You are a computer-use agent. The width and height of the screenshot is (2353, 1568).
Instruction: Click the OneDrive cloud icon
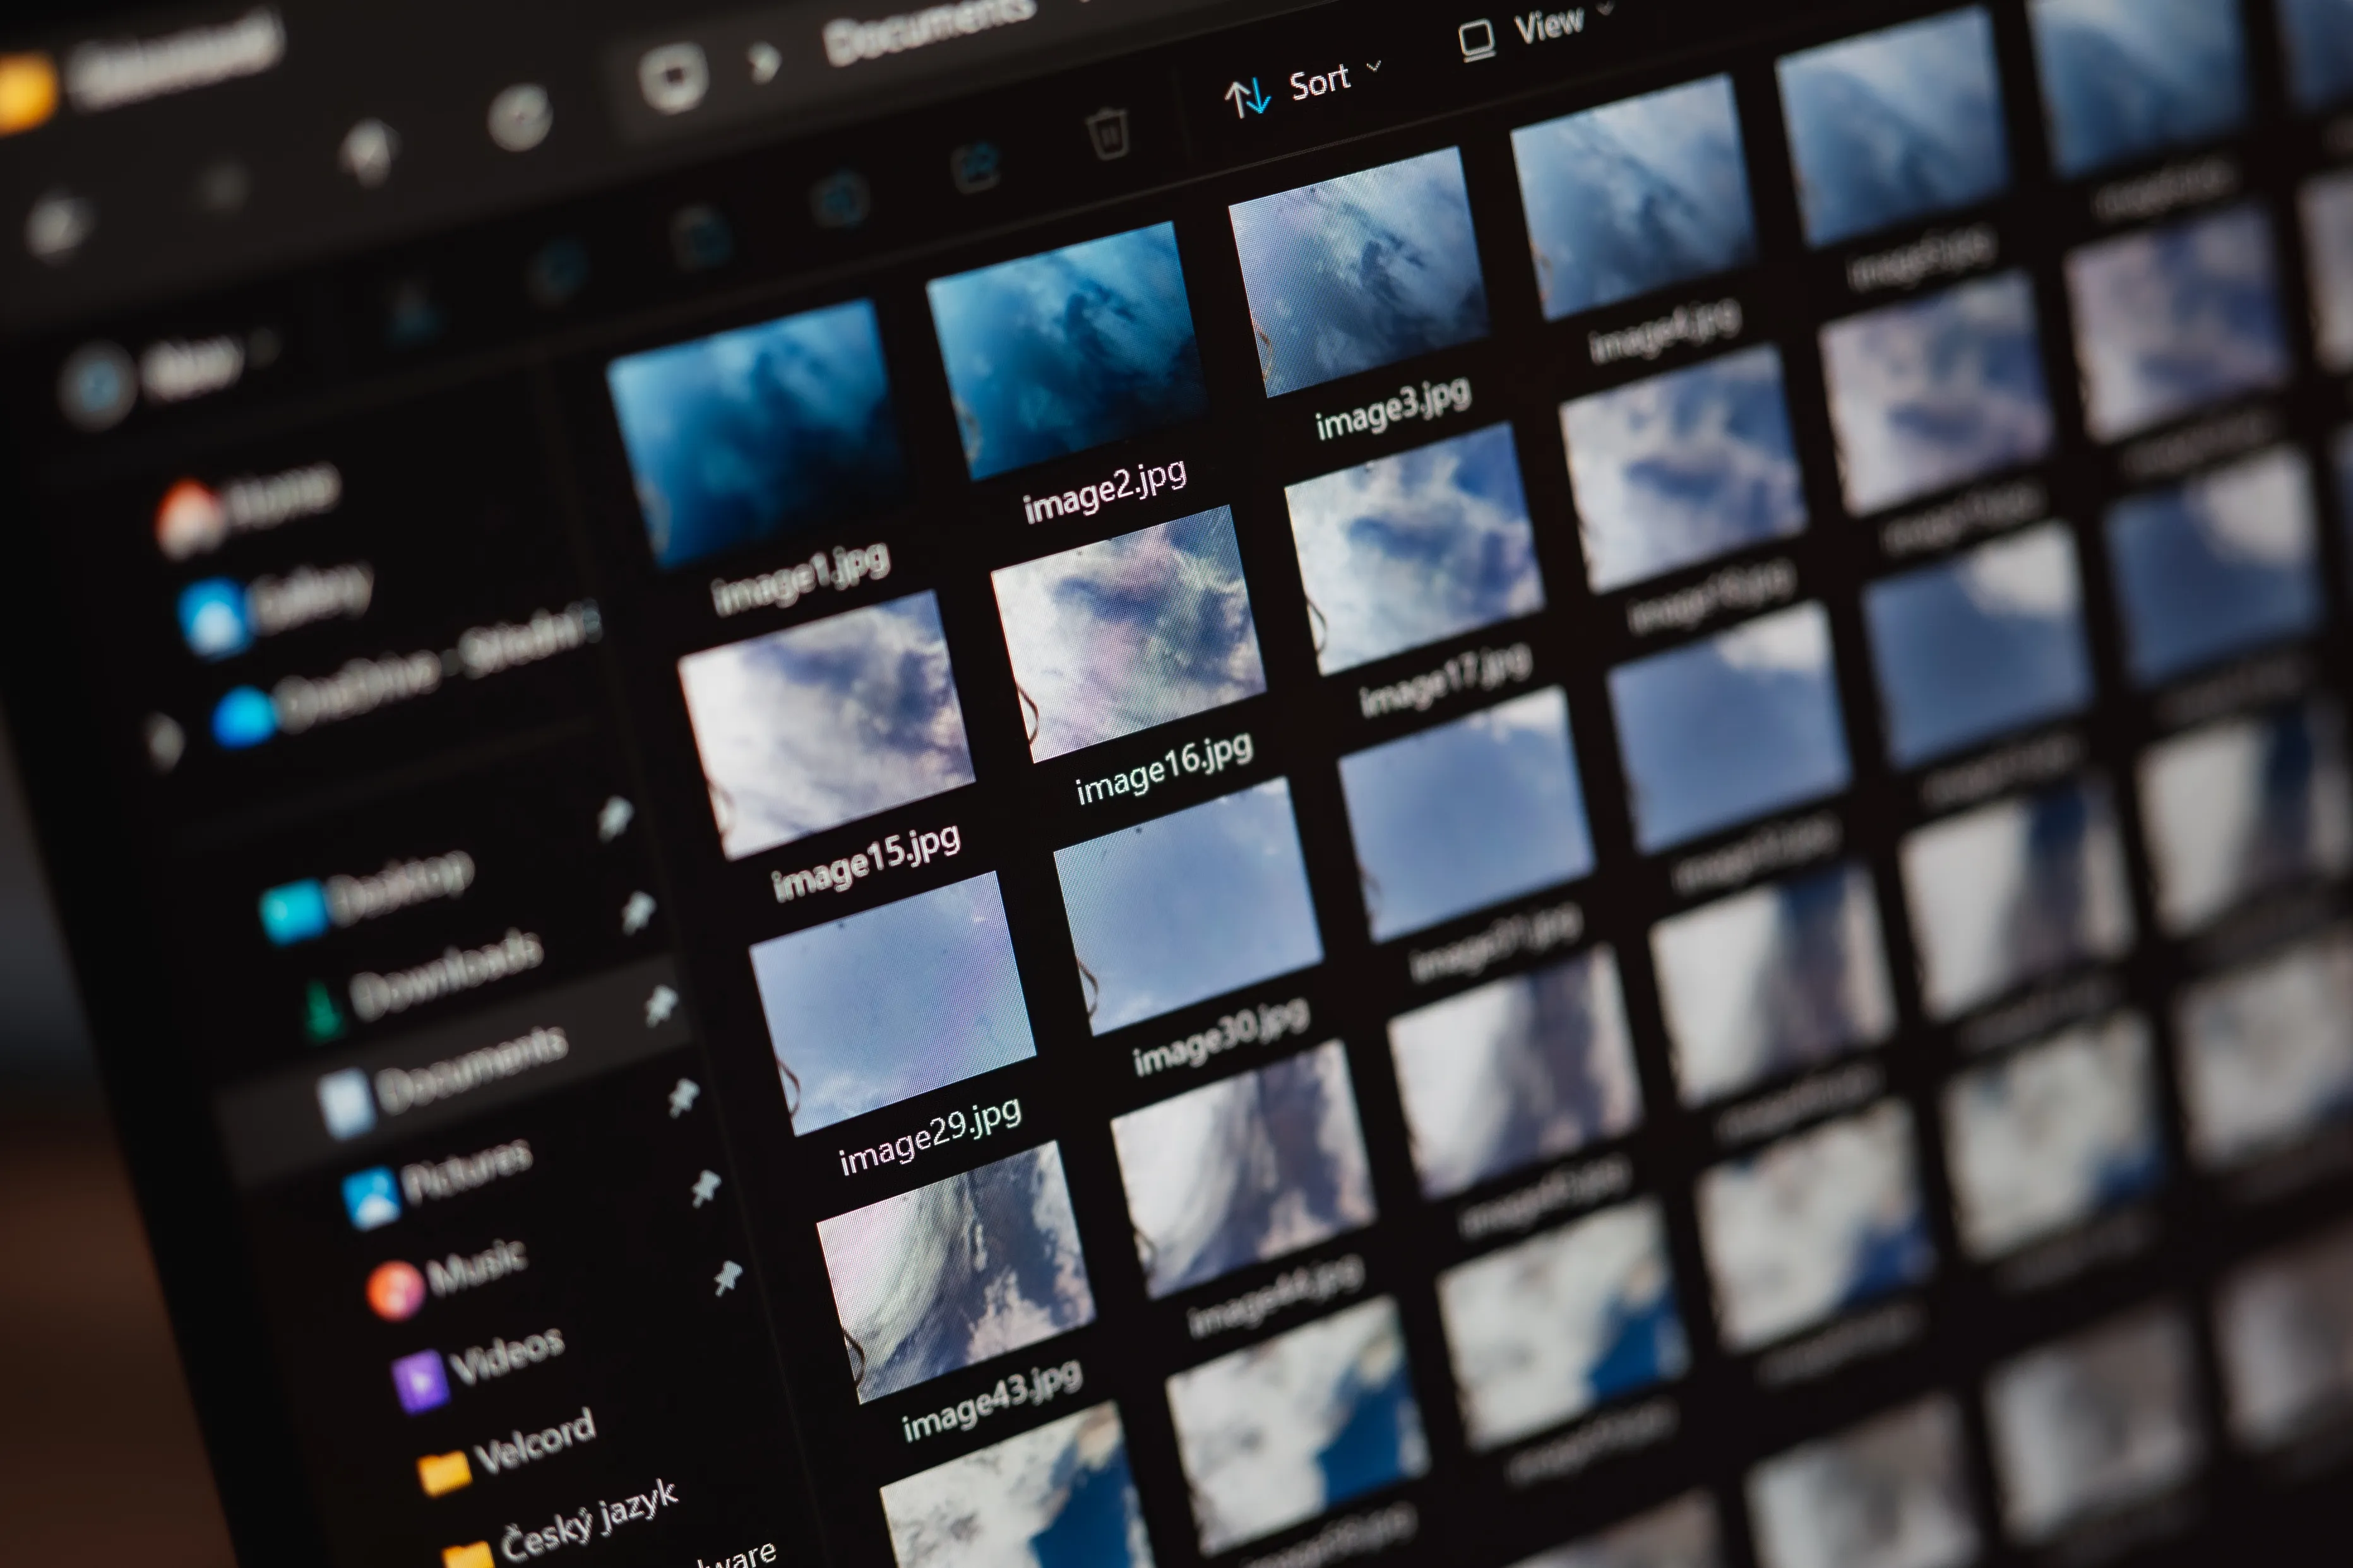point(243,716)
